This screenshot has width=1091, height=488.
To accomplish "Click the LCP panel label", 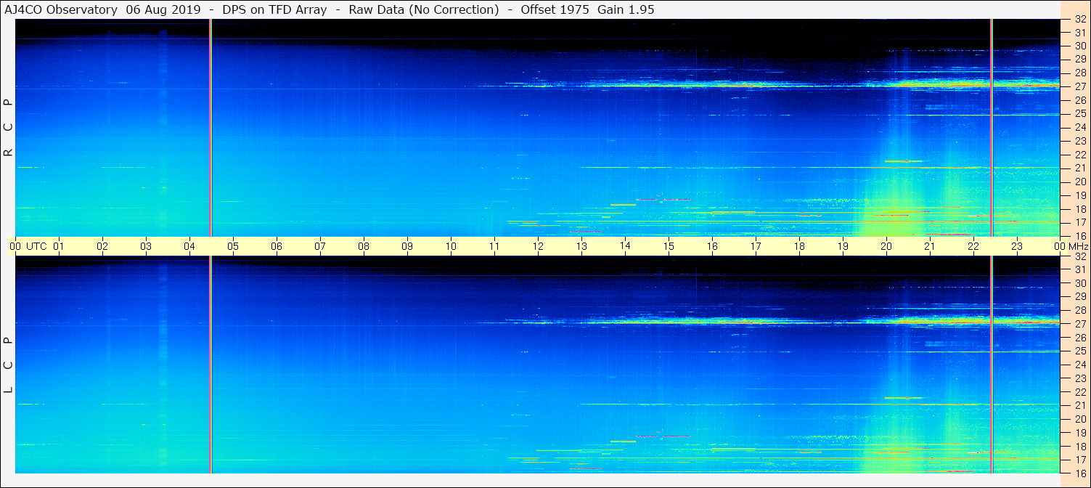I will pyautogui.click(x=9, y=365).
